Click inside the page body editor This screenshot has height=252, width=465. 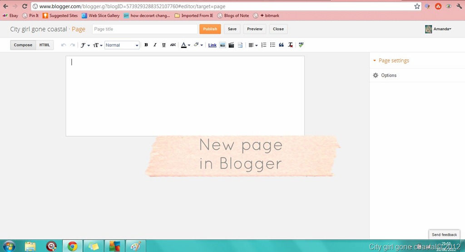coord(185,96)
